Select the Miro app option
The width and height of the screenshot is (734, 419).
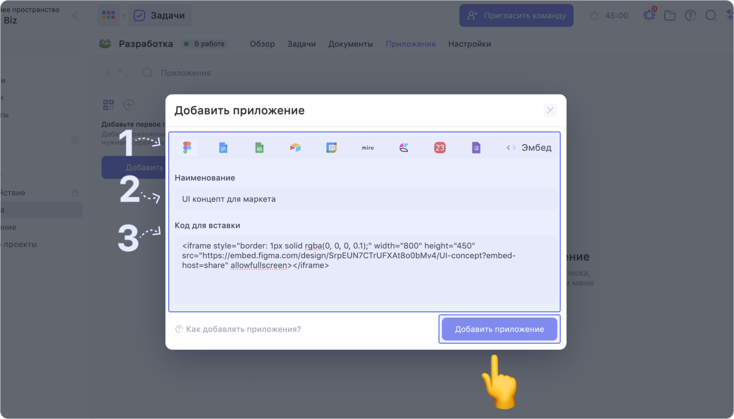368,148
